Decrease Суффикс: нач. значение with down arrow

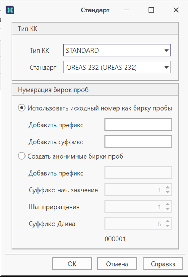coord(167,192)
